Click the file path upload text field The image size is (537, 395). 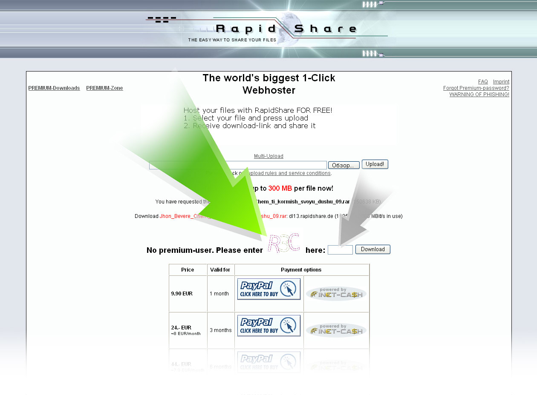(238, 165)
